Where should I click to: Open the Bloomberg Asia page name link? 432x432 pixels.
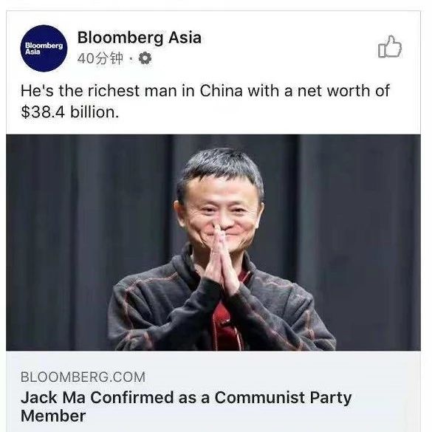tap(139, 38)
